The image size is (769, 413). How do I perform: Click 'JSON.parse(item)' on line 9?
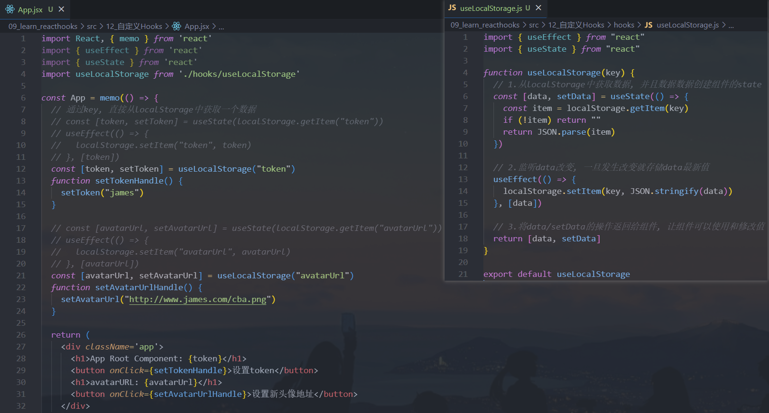click(576, 132)
